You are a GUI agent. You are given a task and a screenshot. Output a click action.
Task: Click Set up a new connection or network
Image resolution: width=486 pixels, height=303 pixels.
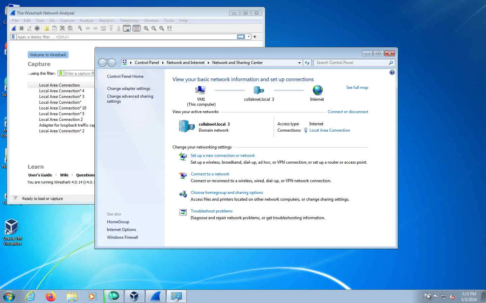223,156
